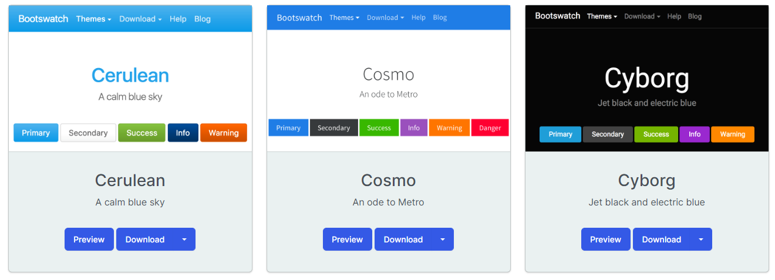
Task: Open Themes dropdown in Cerulean navbar
Action: (93, 19)
